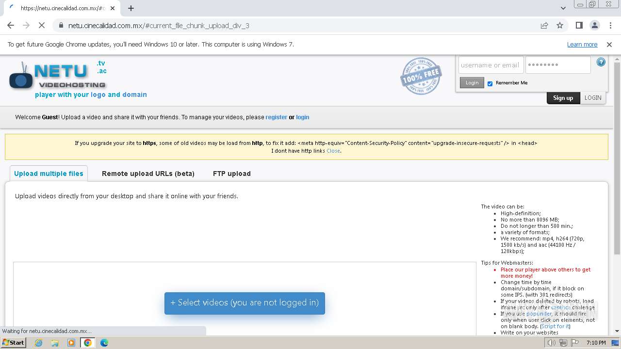Click the padlock site info icon

pyautogui.click(x=61, y=26)
